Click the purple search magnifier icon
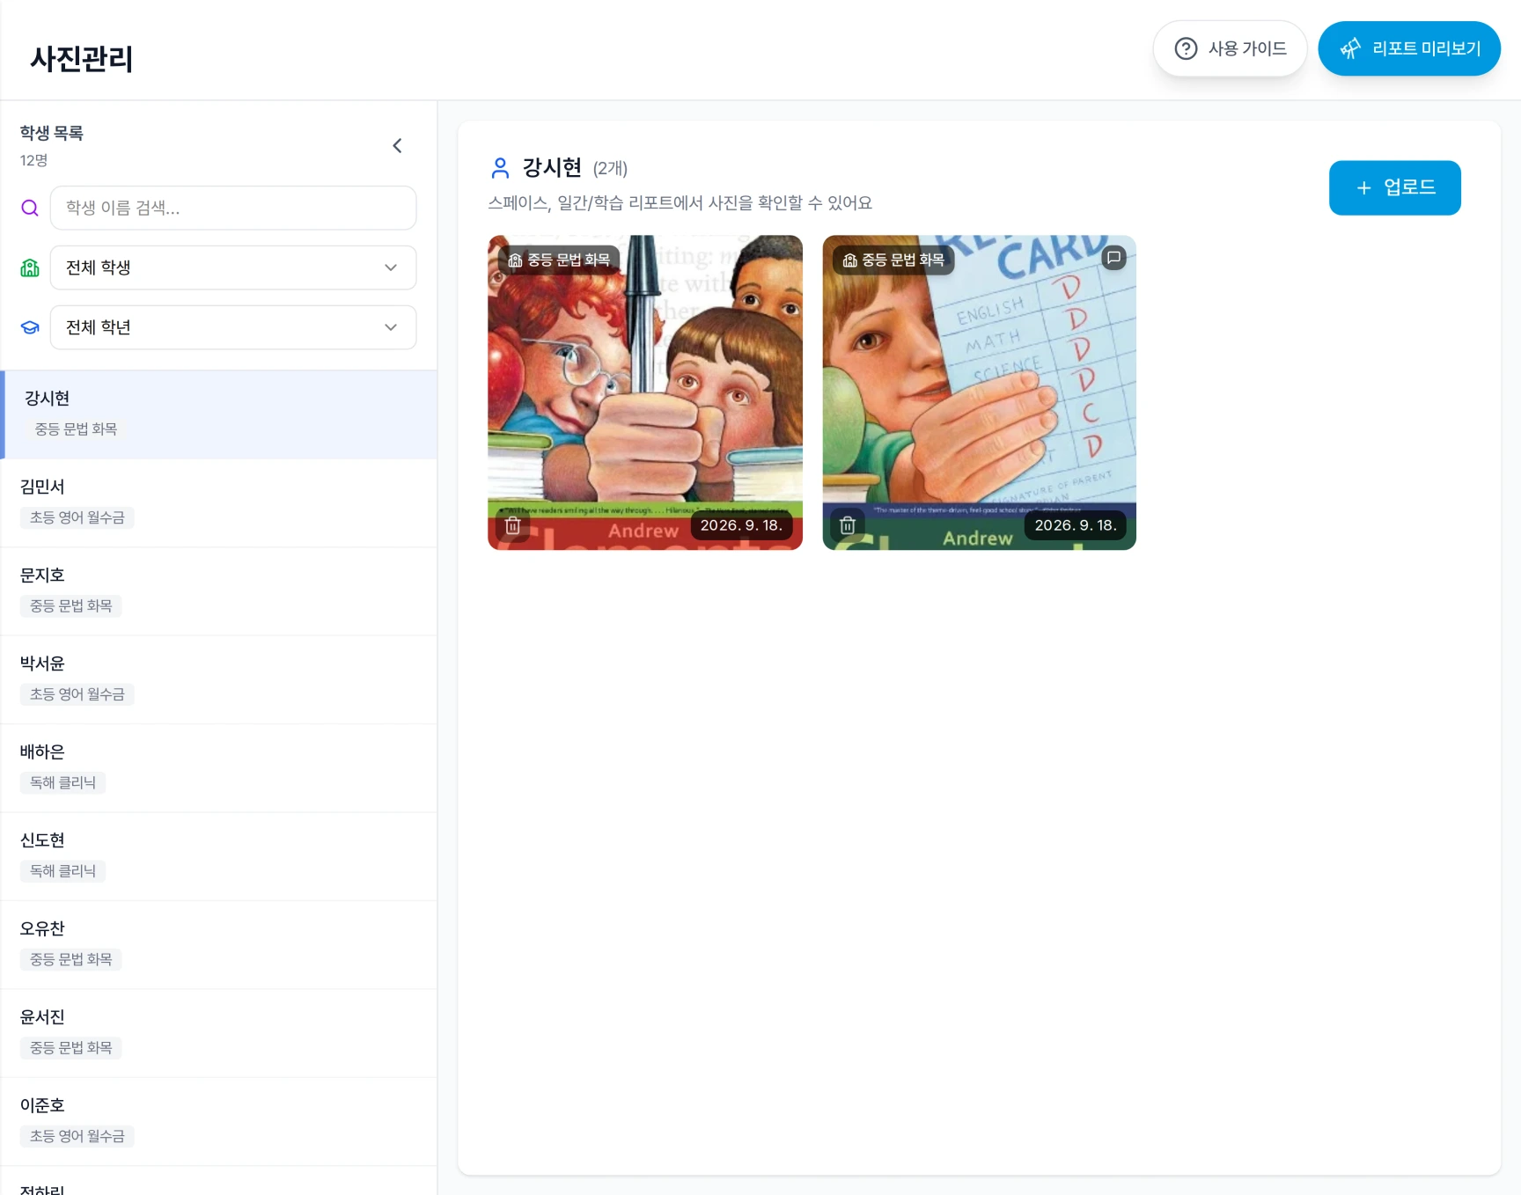This screenshot has height=1195, width=1521. [x=30, y=208]
